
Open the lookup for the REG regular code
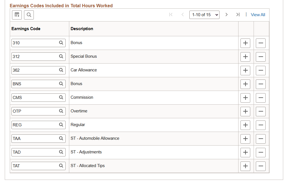click(61, 125)
